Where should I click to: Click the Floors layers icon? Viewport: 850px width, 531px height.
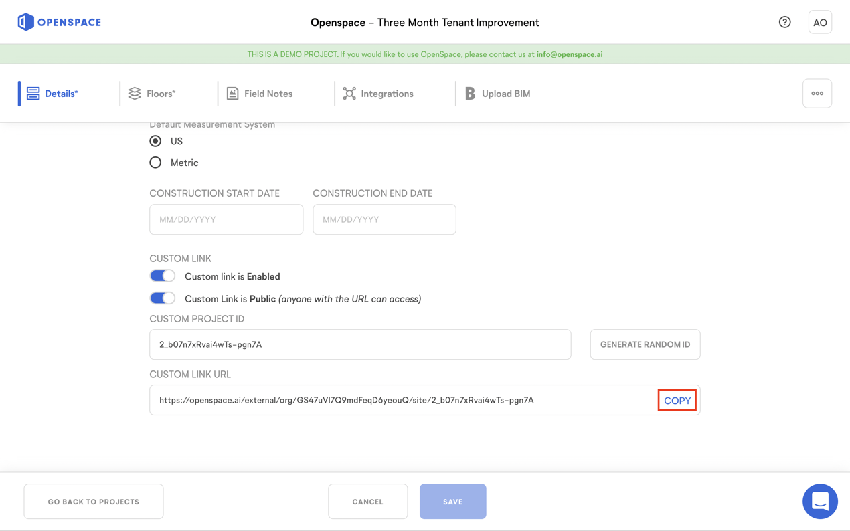coord(135,94)
